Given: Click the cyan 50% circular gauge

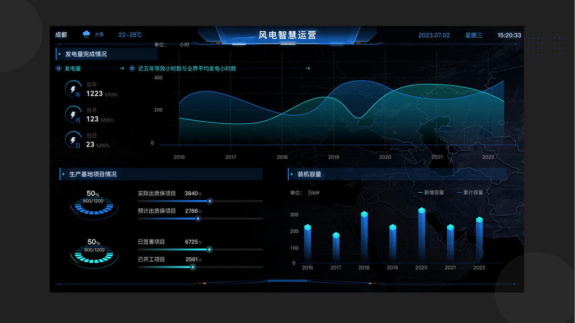Looking at the screenshot, I should pos(94,254).
